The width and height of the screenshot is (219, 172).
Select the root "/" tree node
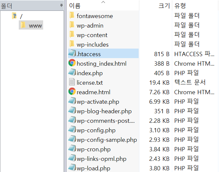[21, 17]
